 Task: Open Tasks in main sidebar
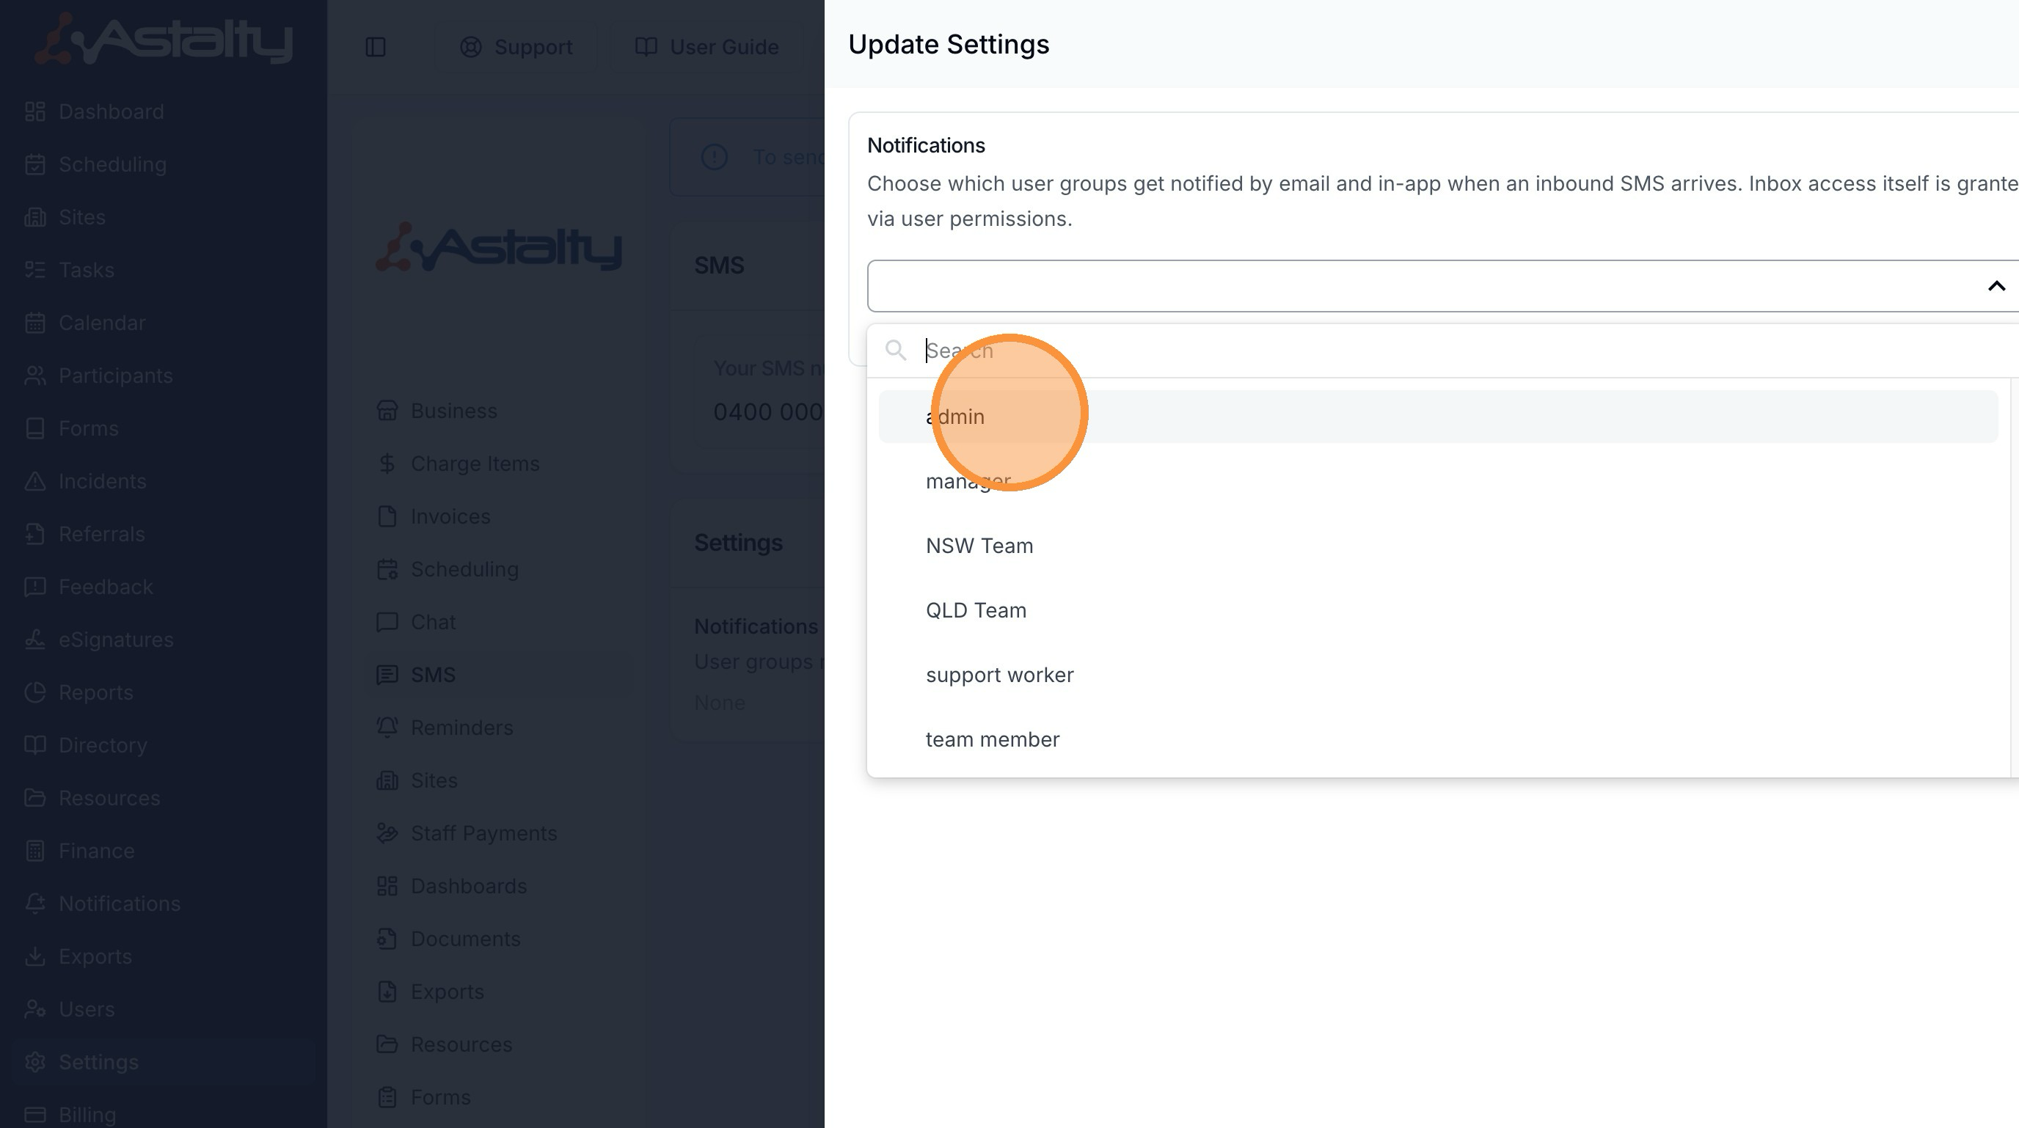click(x=163, y=270)
